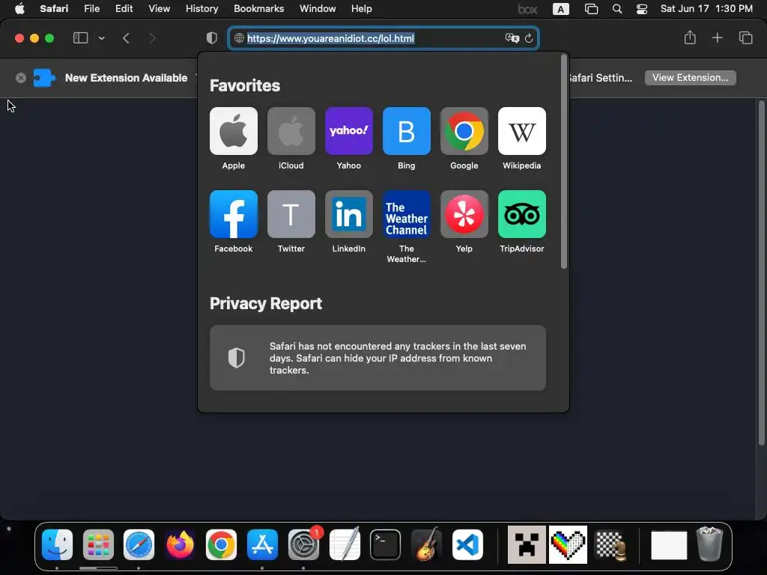The width and height of the screenshot is (767, 575).
Task: Open the Twitter favorite tile
Action: 291,214
